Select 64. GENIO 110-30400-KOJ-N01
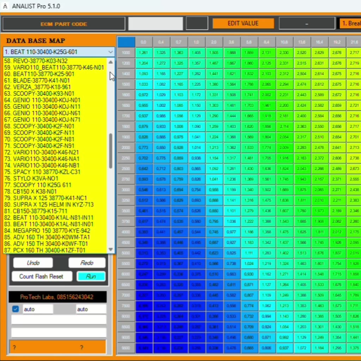 pyautogui.click(x=55, y=100)
